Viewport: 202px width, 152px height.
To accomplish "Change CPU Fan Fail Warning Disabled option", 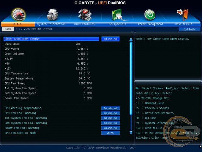I will (110, 113).
